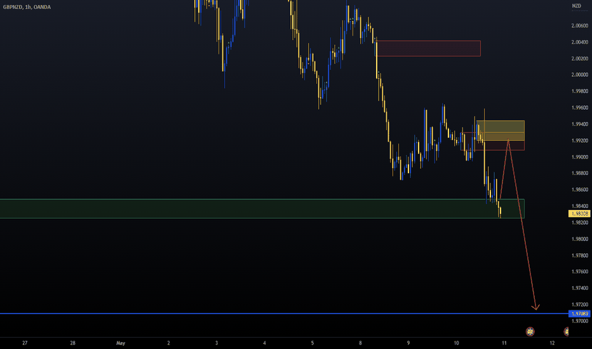This screenshot has height=349, width=592.
Task: Select the blue 1.97089 price line label
Action: tap(579, 313)
